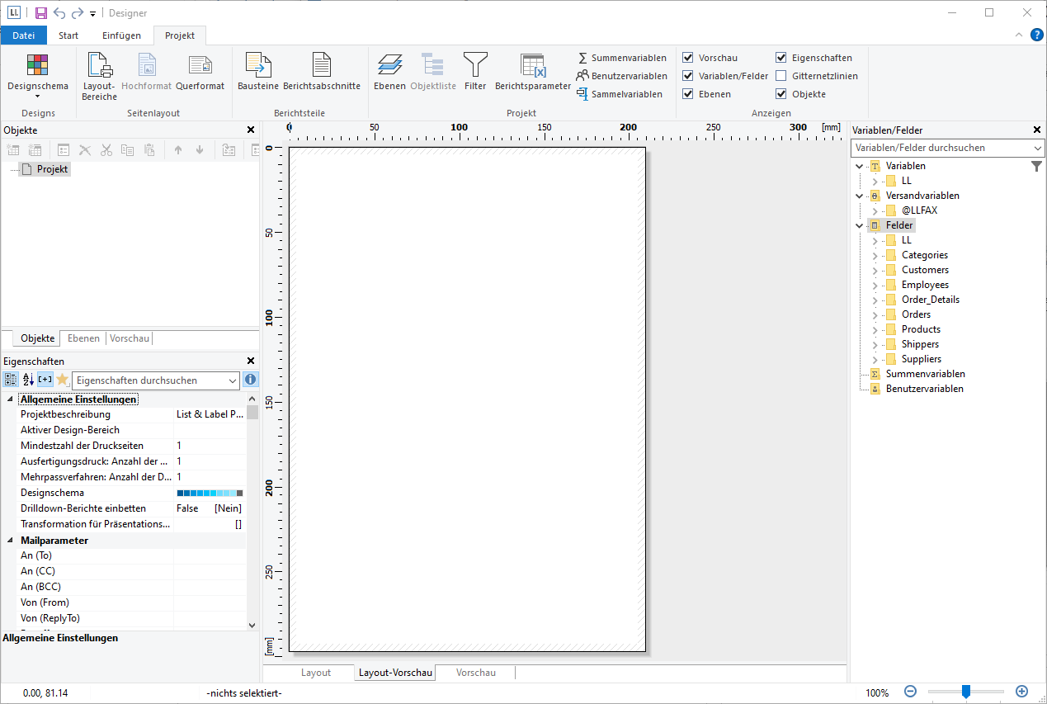Select the Vorschau tab below canvas
Image resolution: width=1047 pixels, height=704 pixels.
(476, 673)
